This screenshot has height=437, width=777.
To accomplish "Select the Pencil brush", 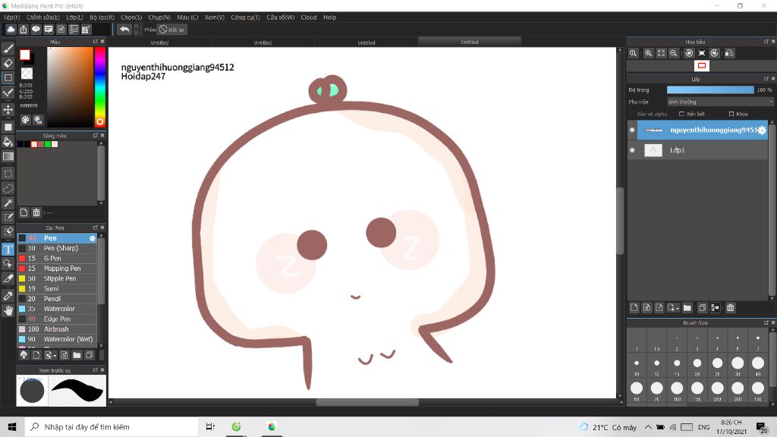I will tap(57, 299).
